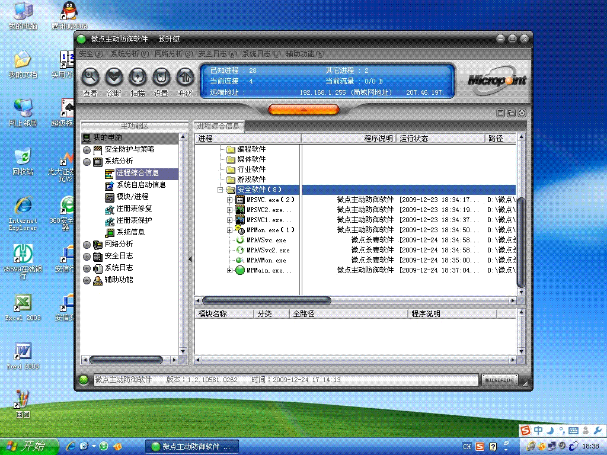The width and height of the screenshot is (607, 455).
Task: Open the 诊断 (Diagnose) heart icon
Action: pyautogui.click(x=114, y=77)
